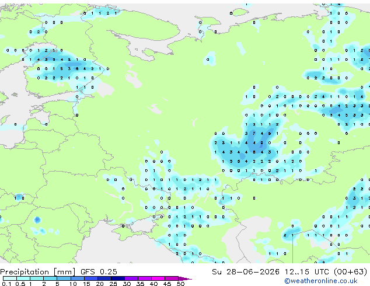Click the 35–40 mm purple-magenta swatch

tap(145, 278)
